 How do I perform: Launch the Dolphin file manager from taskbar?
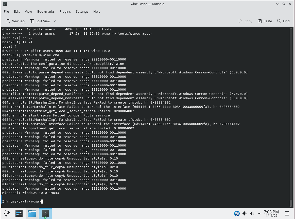[x=32, y=213]
